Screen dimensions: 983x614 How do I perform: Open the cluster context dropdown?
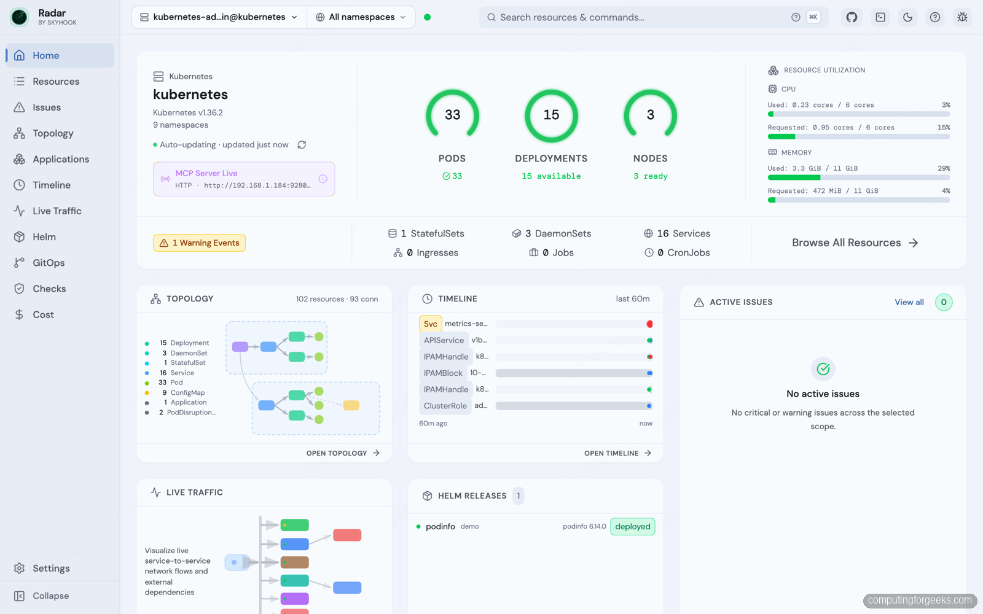[219, 17]
